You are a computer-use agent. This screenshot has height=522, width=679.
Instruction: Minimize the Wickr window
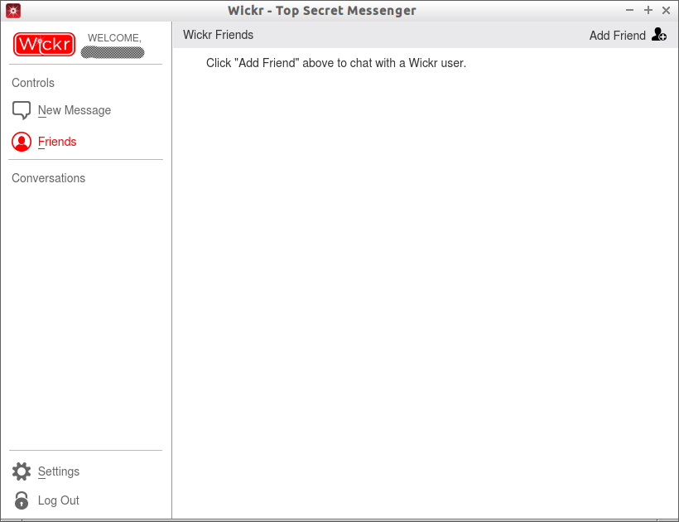[x=629, y=11]
